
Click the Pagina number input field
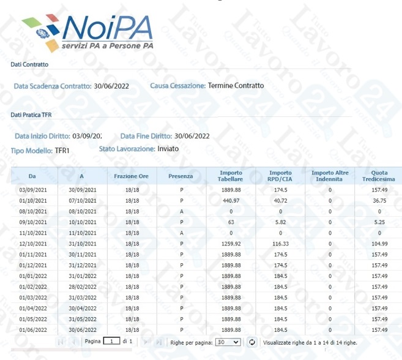point(111,341)
